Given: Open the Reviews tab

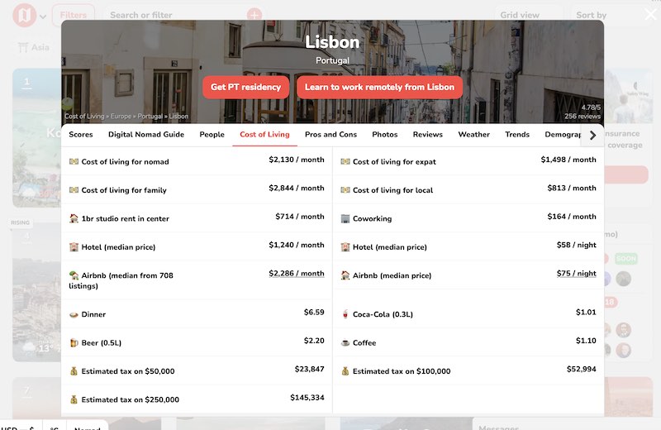Looking at the screenshot, I should (x=427, y=135).
